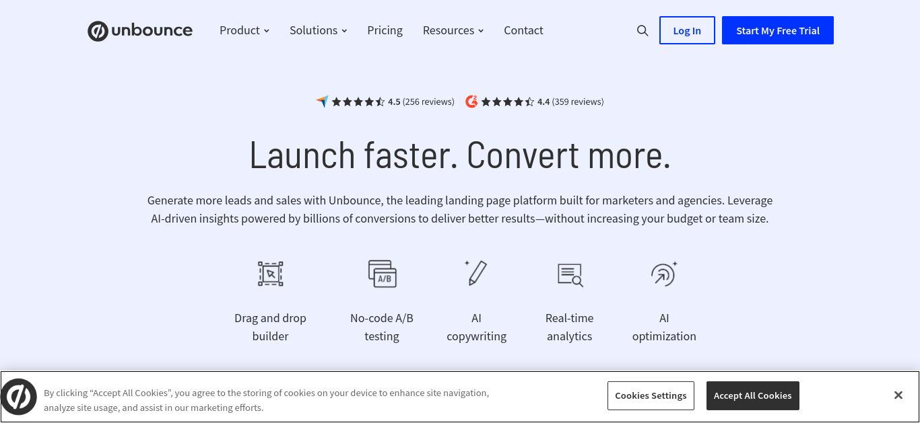Expand the Solutions dropdown menu
Screen dimensions: 920x423
[x=319, y=30]
